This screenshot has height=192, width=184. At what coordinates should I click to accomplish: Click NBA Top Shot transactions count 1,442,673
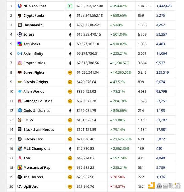[x=164, y=6]
